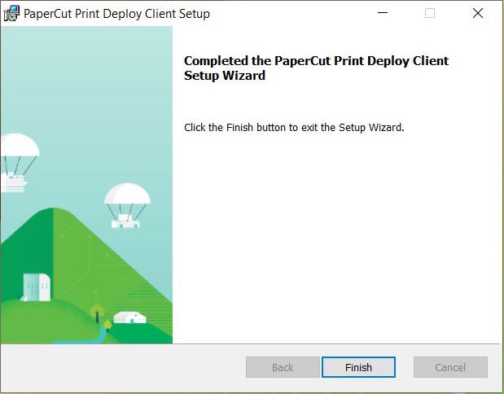Screen dimensions: 504x394
Task: Click the Finish button to exit the wizard
Action: 358,367
